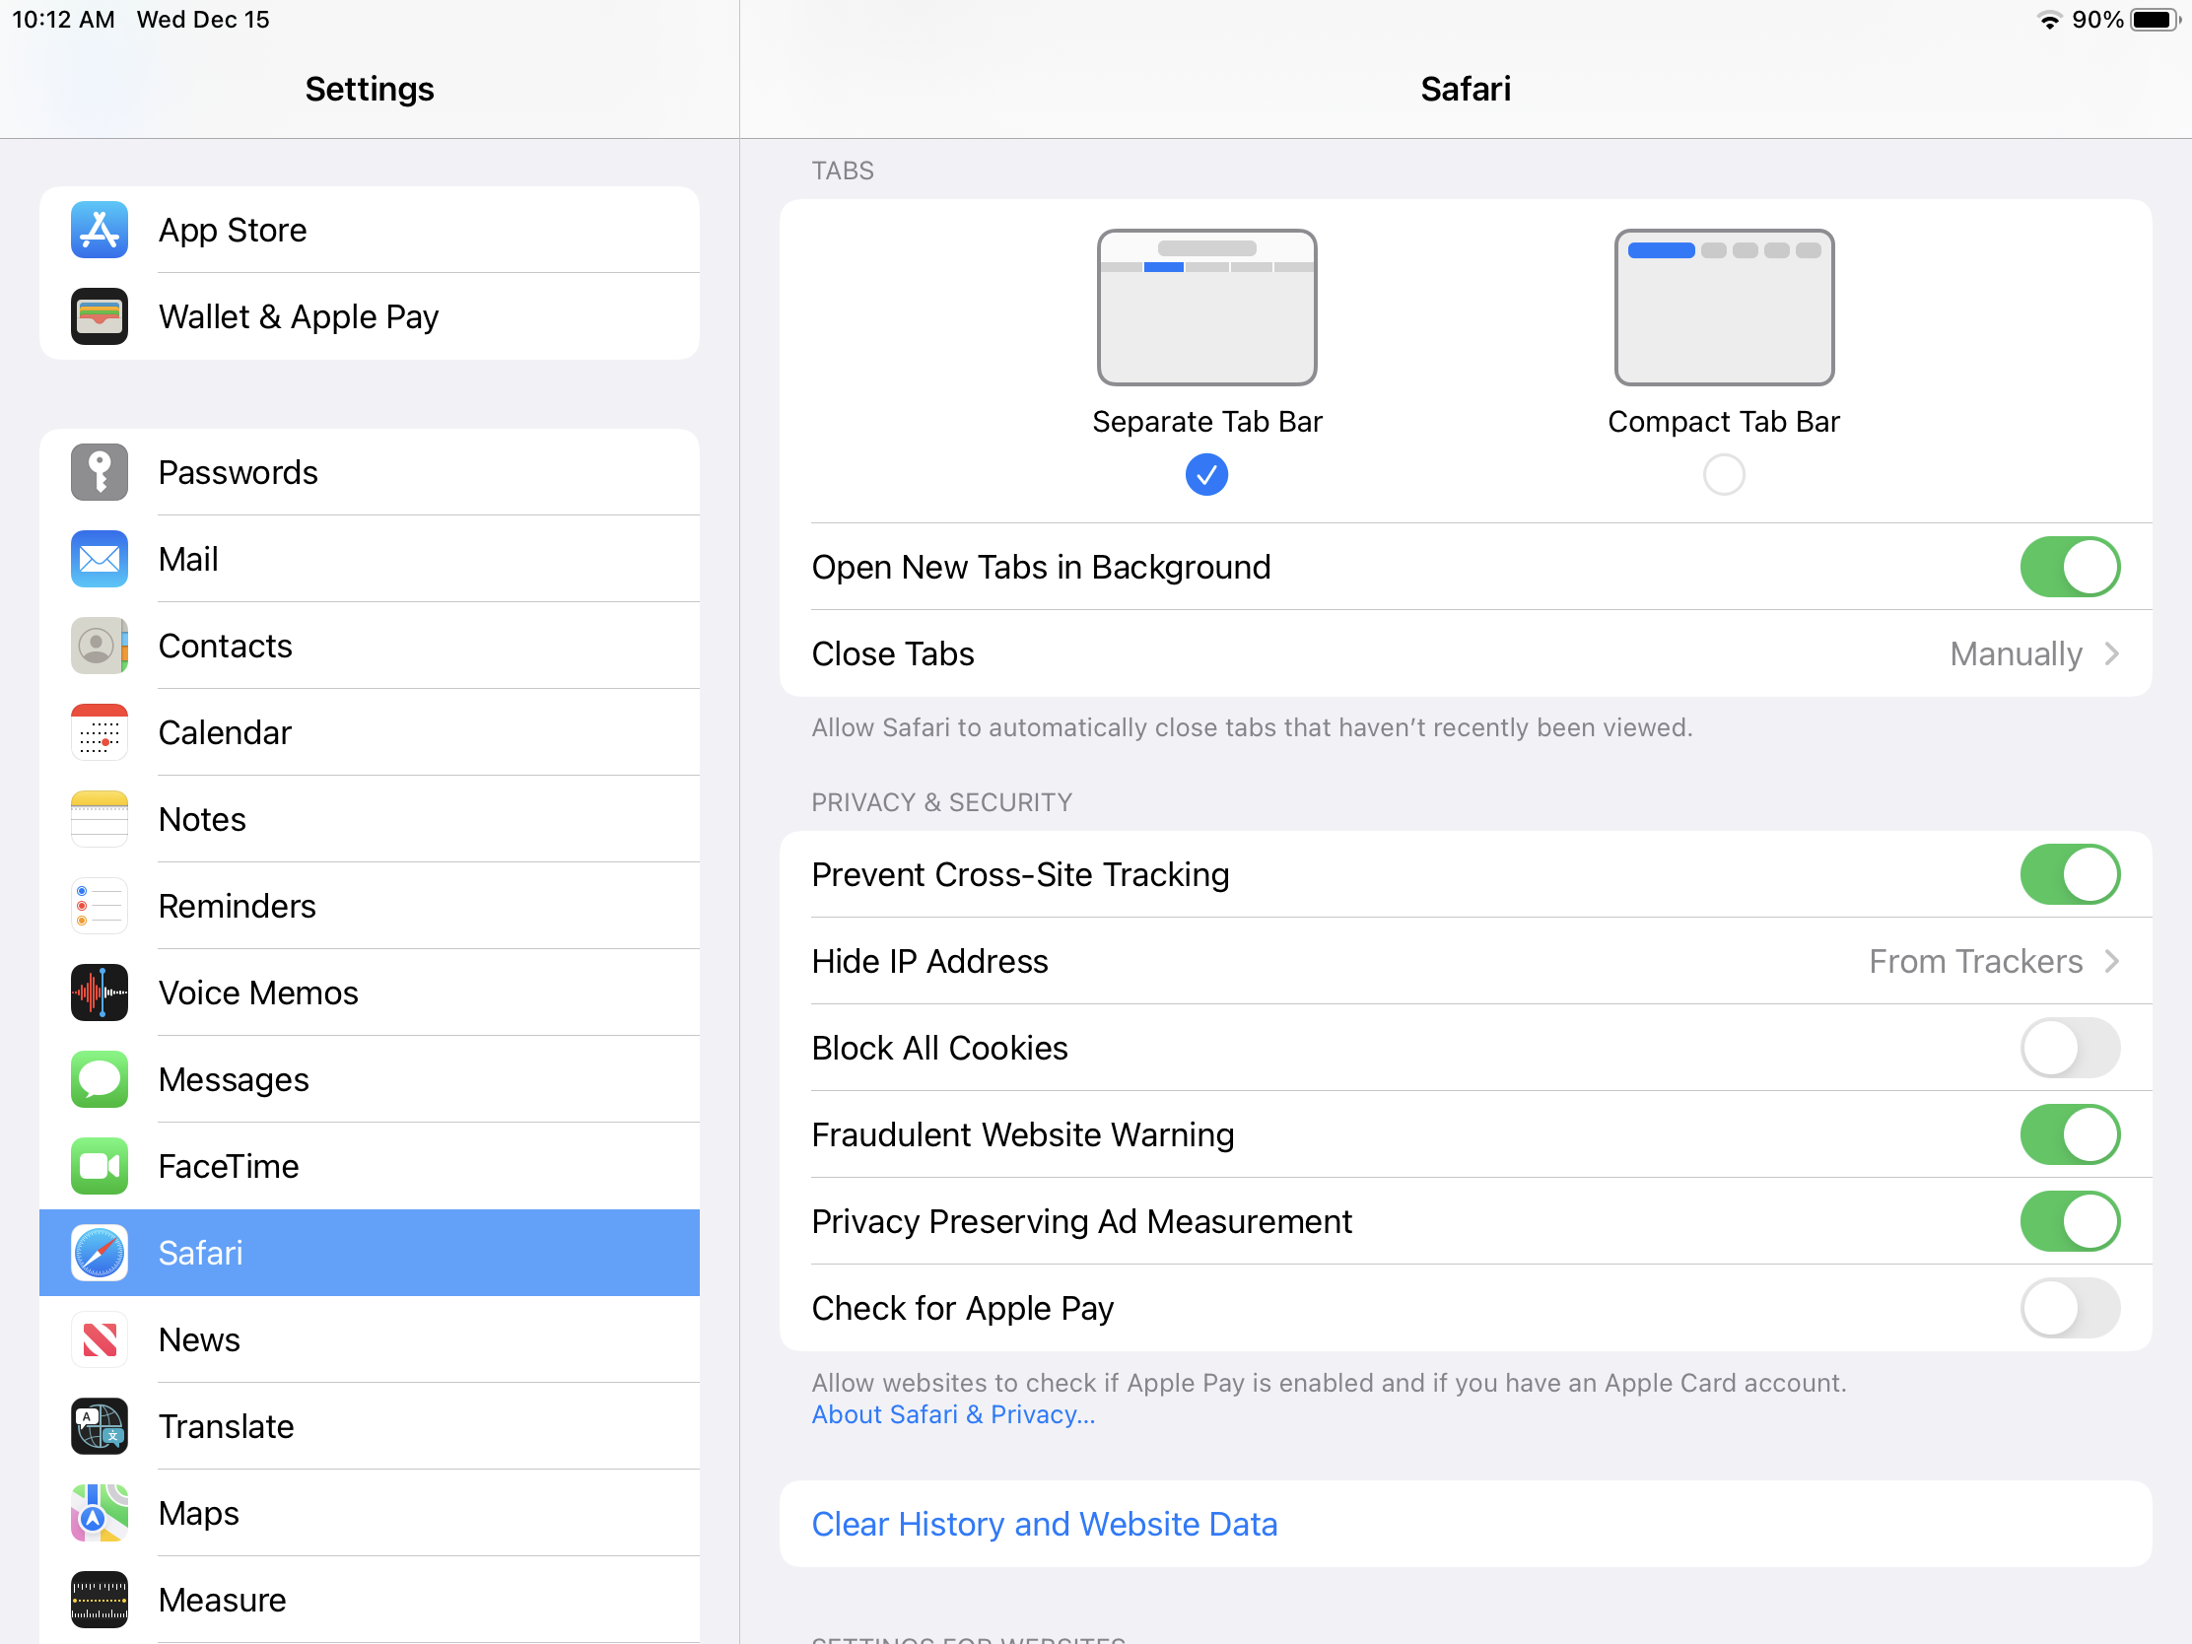The height and width of the screenshot is (1644, 2192).
Task: Tap the Maps icon in sidebar
Action: pyautogui.click(x=100, y=1513)
